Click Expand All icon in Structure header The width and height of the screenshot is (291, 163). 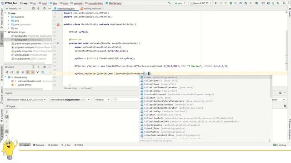pos(33,67)
